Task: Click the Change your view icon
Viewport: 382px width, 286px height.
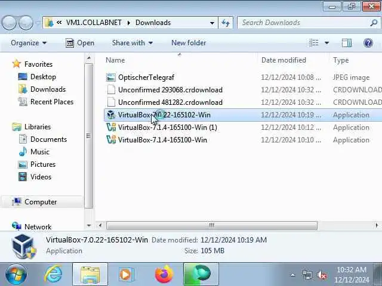Action: (314, 43)
